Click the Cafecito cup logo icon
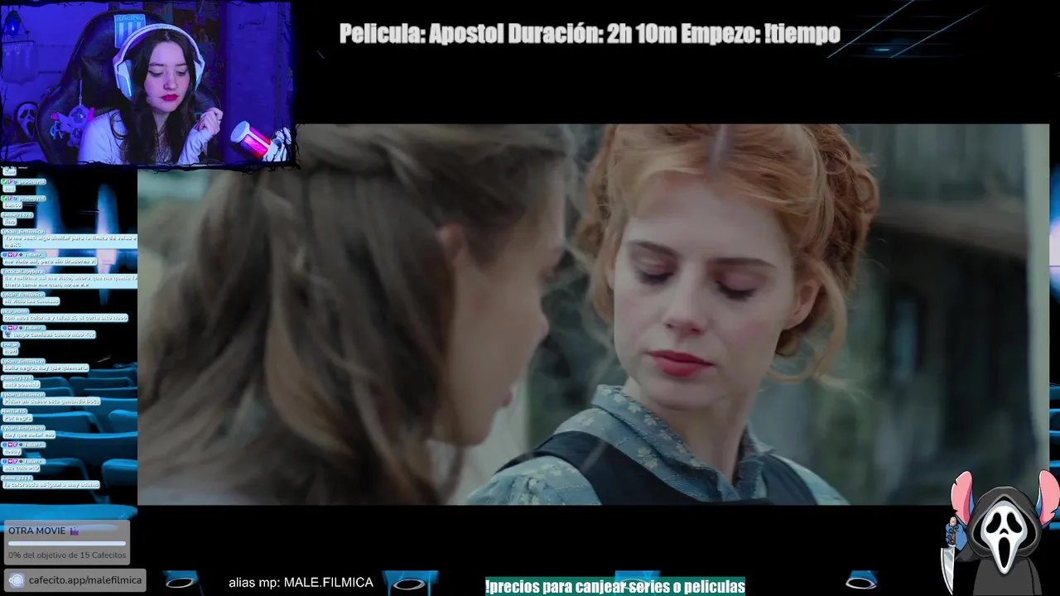The height and width of the screenshot is (596, 1060). [17, 580]
